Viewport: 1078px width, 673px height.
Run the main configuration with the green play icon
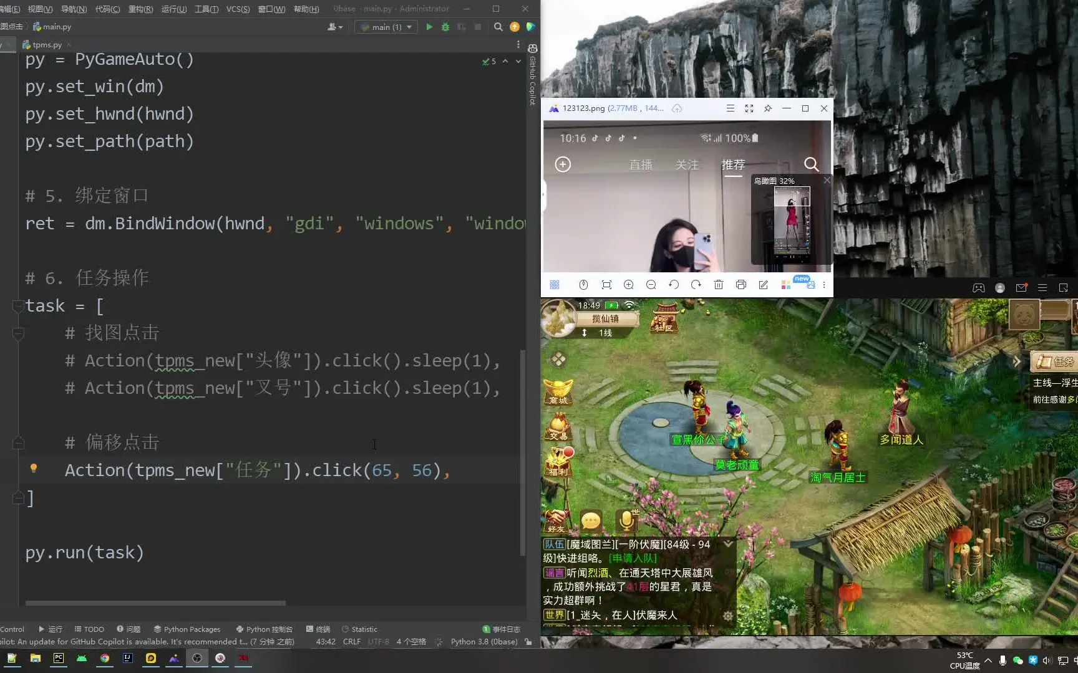(429, 27)
